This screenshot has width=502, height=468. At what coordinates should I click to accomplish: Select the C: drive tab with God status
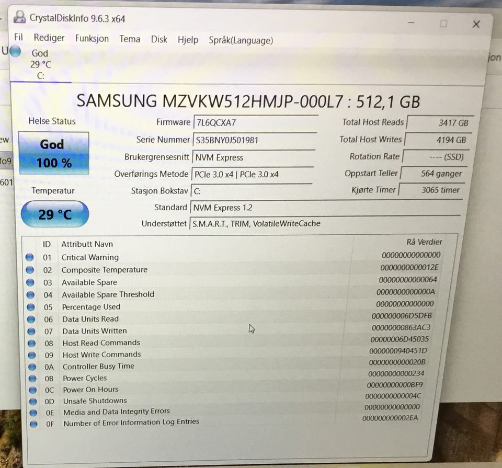point(40,65)
